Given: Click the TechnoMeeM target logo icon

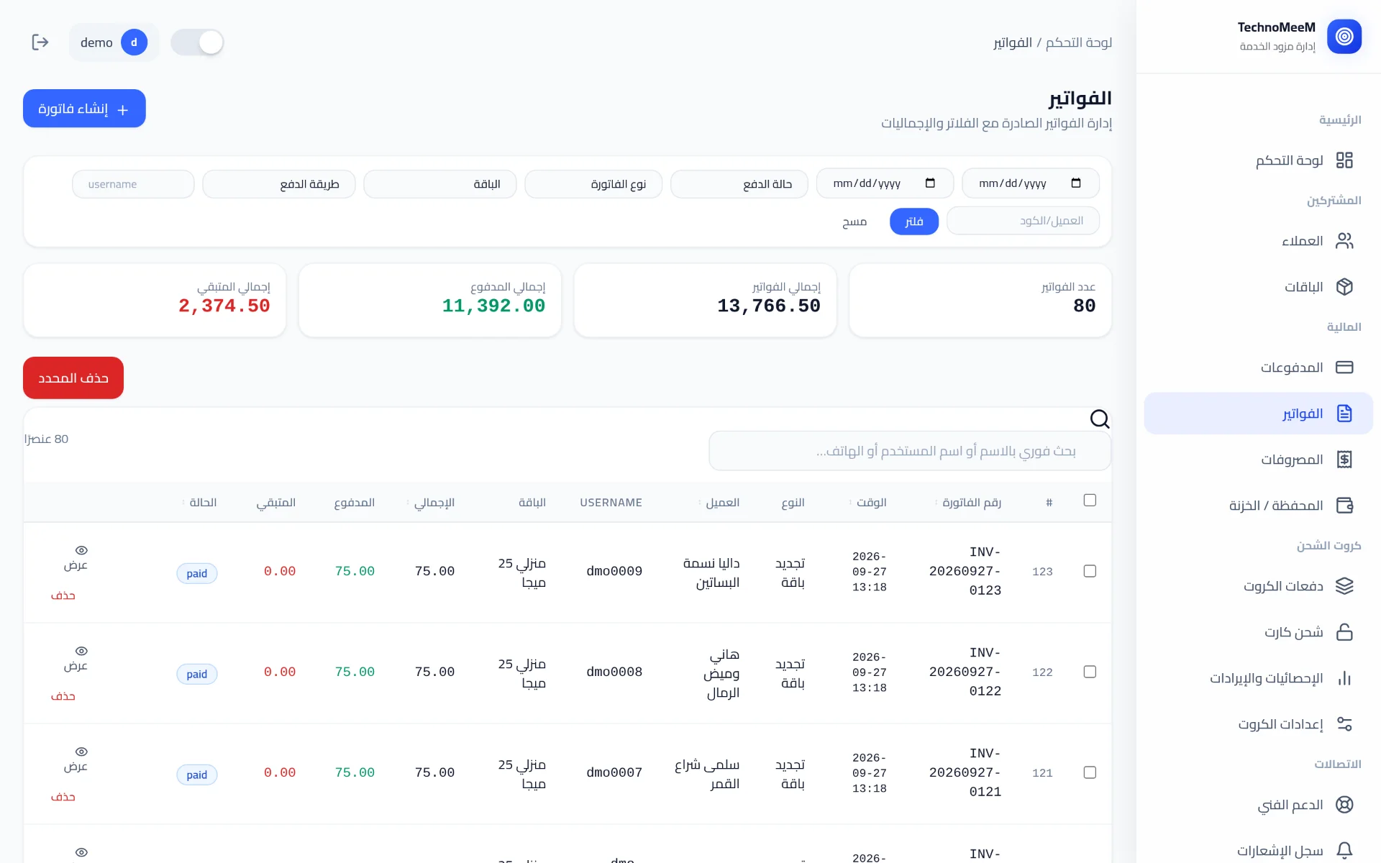Looking at the screenshot, I should (1344, 37).
